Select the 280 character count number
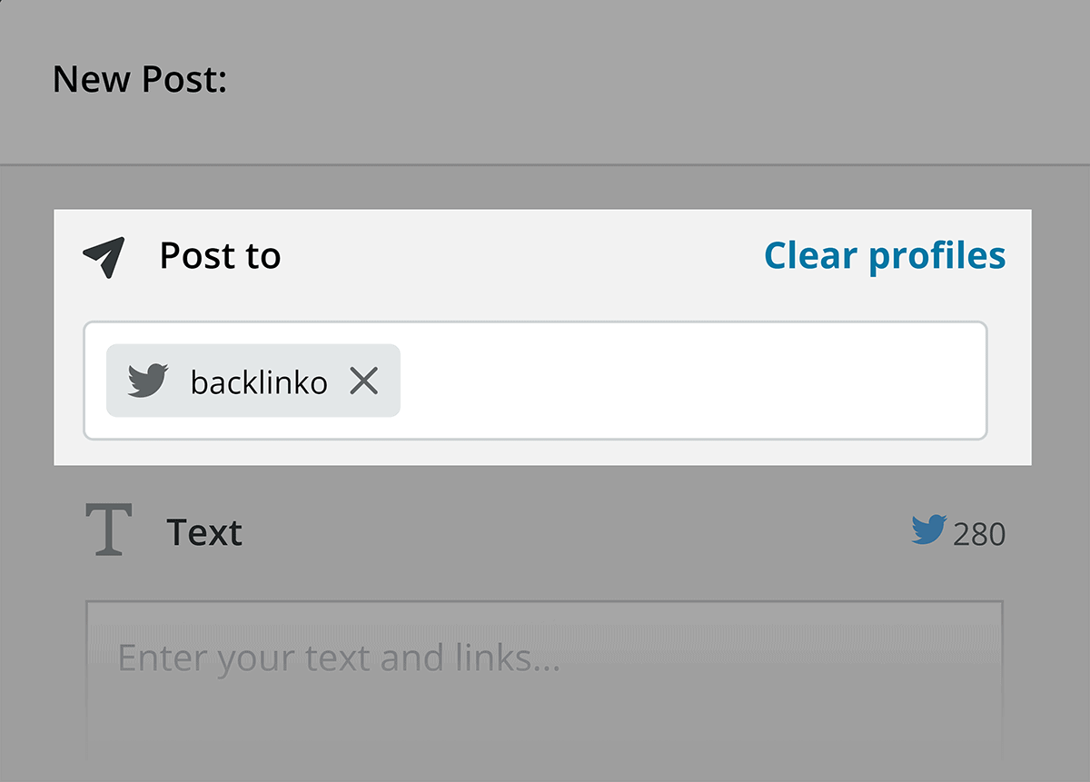 979,534
